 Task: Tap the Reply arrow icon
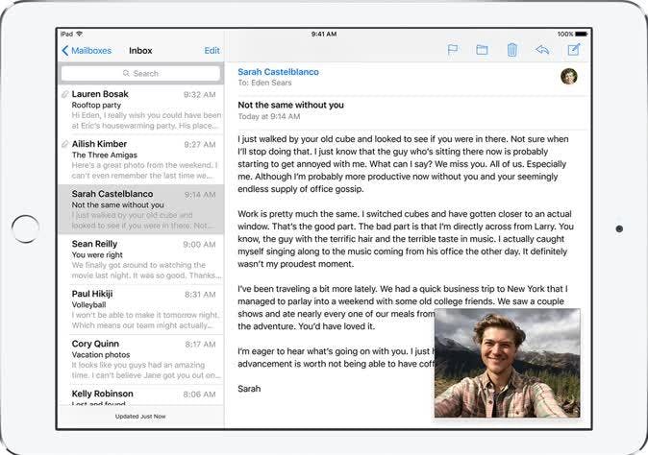coord(542,50)
